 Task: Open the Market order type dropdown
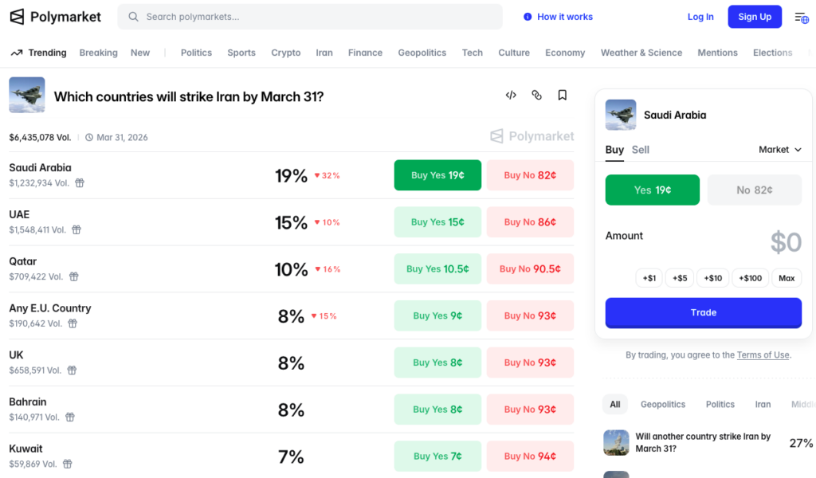tap(779, 150)
